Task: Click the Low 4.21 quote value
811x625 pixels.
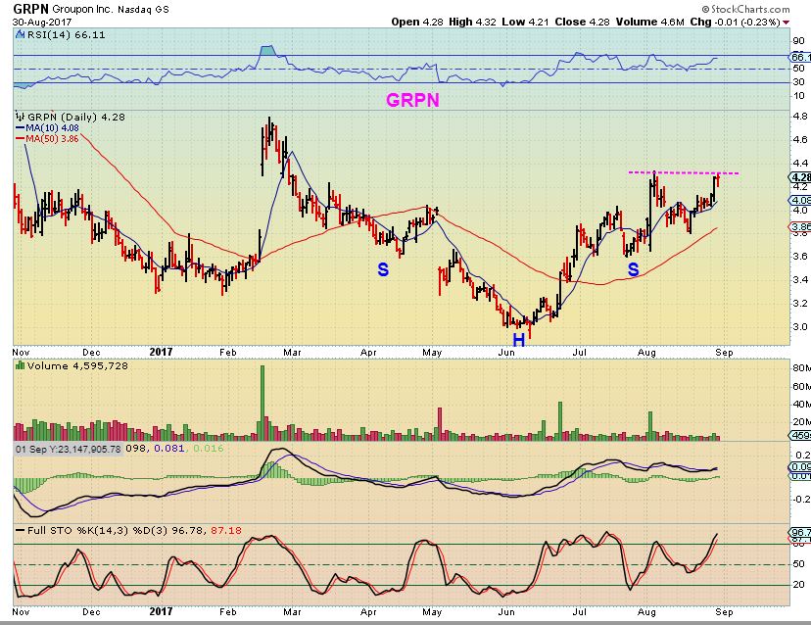Action: 525,22
